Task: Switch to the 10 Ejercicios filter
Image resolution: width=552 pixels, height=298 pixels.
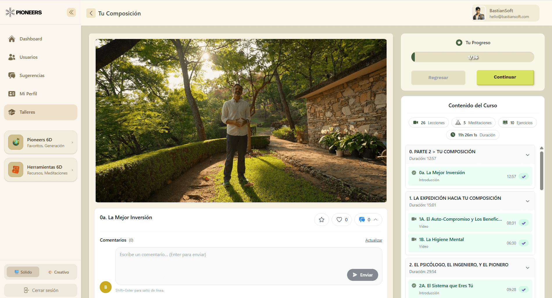Action: point(517,122)
